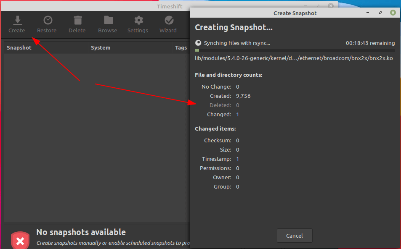Click the Create Snapshot title bar text

[x=295, y=13]
